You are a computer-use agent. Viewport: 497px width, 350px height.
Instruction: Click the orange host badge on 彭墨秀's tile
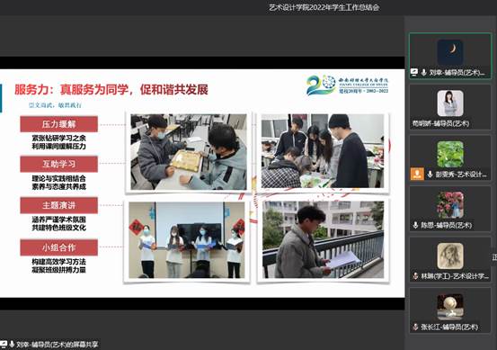[417, 174]
